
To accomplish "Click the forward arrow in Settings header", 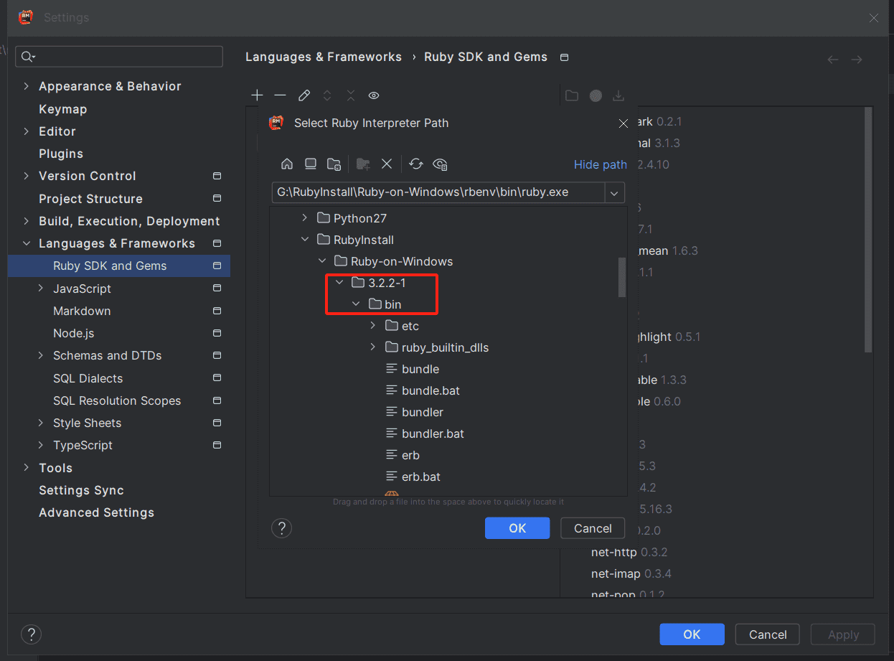I will click(x=857, y=60).
